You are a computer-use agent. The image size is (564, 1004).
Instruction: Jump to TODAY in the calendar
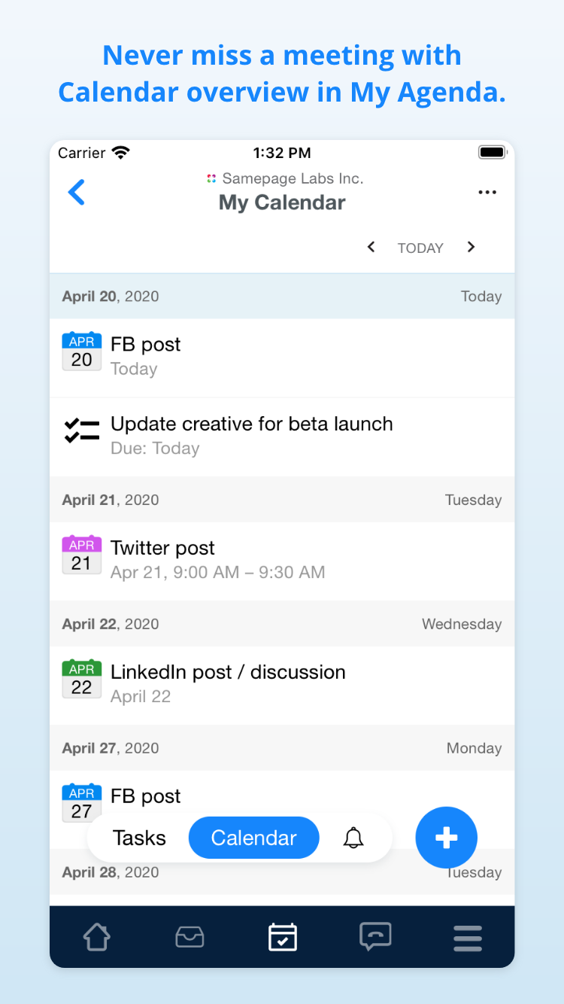click(x=420, y=248)
